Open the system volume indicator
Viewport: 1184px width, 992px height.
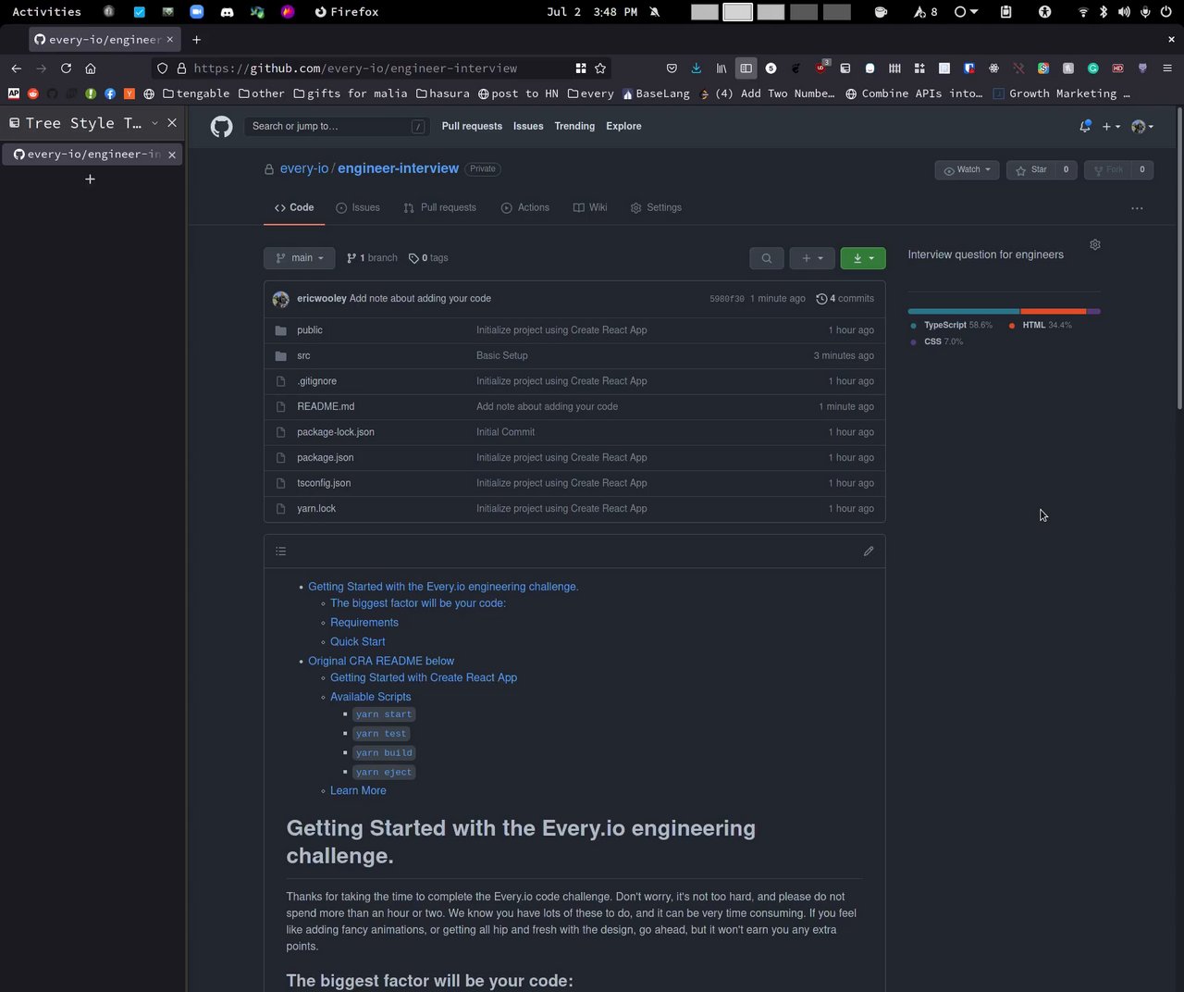(1124, 12)
